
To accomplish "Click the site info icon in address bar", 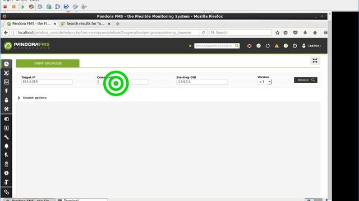I will 13,32.
